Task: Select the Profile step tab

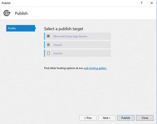Action: click(x=21, y=28)
